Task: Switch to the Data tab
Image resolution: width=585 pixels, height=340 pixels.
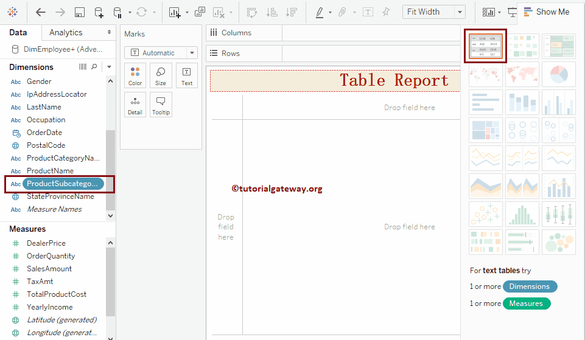Action: pos(18,32)
